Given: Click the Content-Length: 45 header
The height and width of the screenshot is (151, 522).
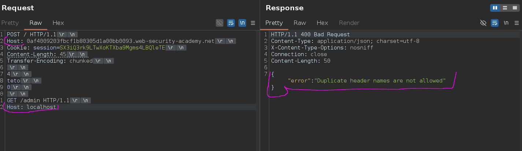Looking at the screenshot, I should tap(37, 54).
